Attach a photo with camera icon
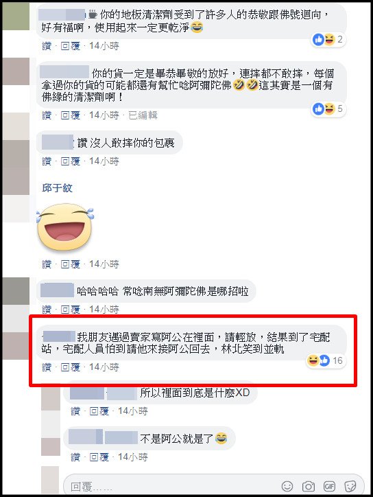The height and width of the screenshot is (497, 373). coord(309,486)
